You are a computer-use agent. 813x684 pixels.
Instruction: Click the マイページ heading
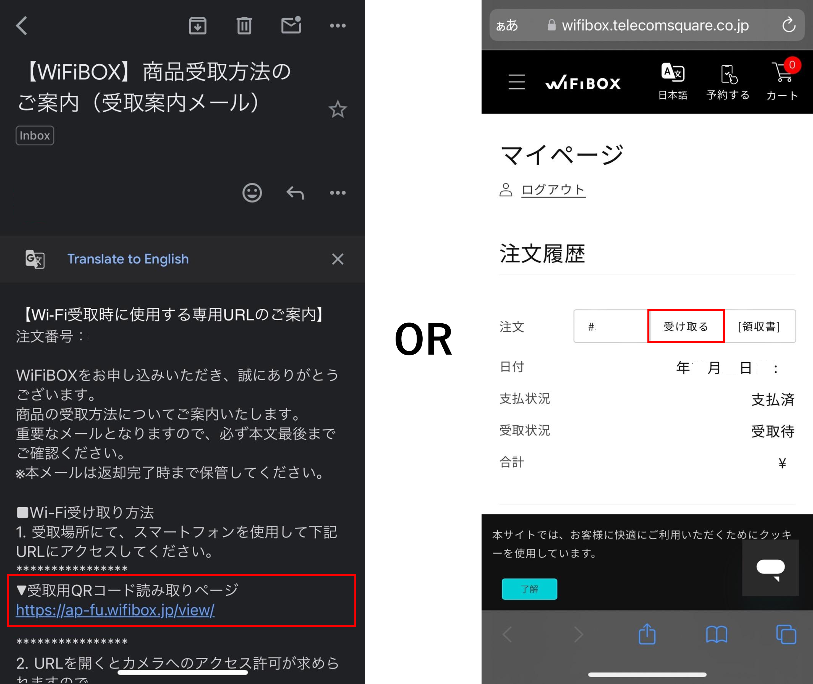point(562,155)
